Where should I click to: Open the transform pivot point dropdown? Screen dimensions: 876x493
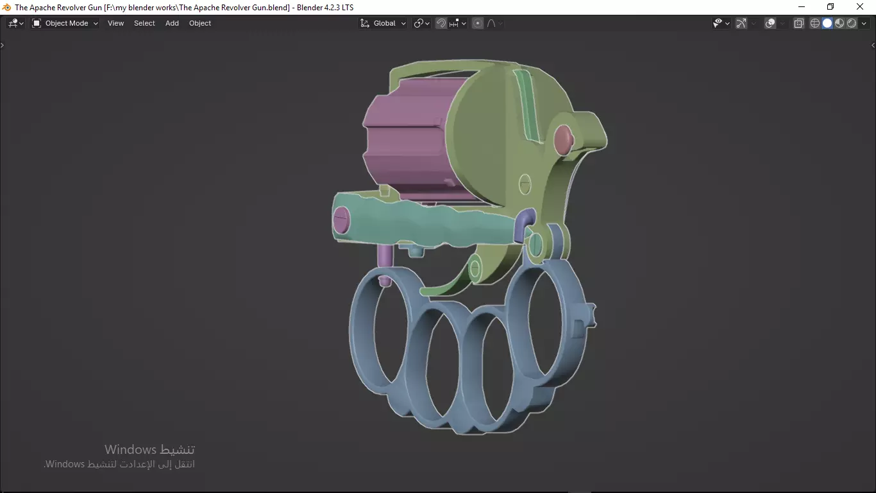tap(421, 23)
